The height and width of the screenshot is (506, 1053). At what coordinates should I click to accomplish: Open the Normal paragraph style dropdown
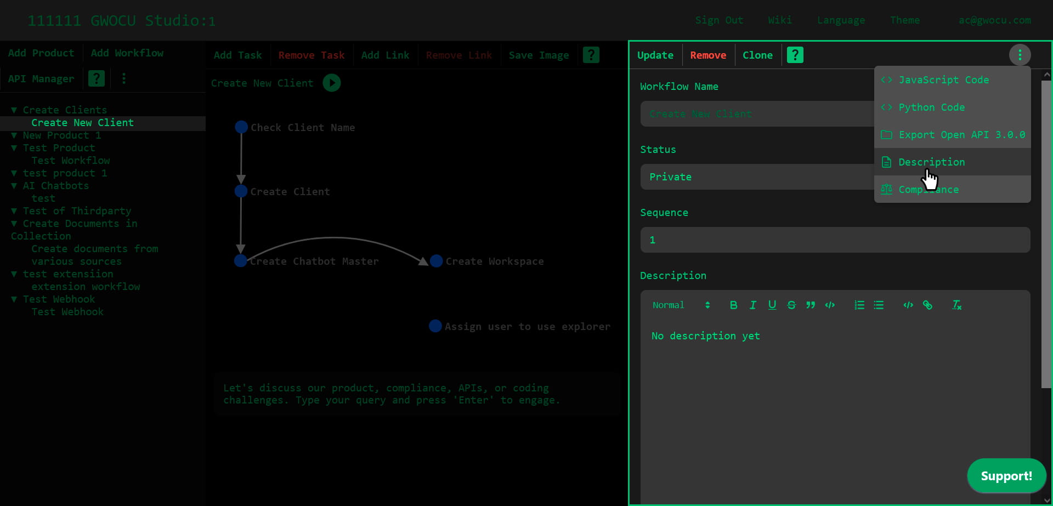tap(681, 305)
